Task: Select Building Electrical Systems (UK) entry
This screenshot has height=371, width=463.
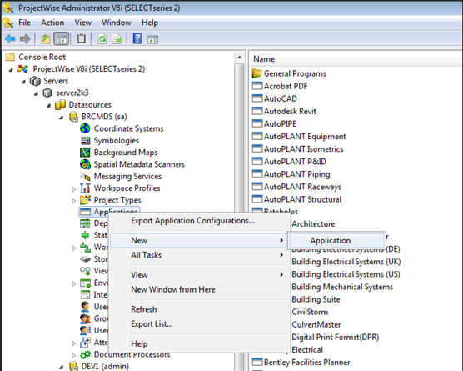Action: click(x=346, y=262)
